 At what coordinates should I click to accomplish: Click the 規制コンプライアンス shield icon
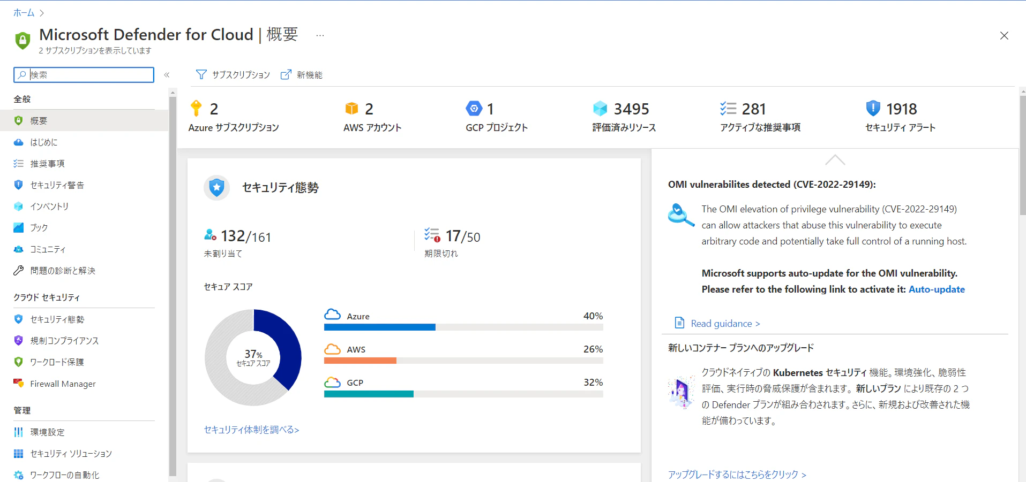tap(18, 340)
